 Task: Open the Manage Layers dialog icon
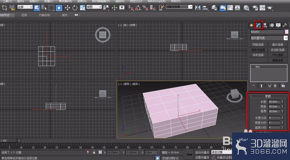tap(214, 8)
